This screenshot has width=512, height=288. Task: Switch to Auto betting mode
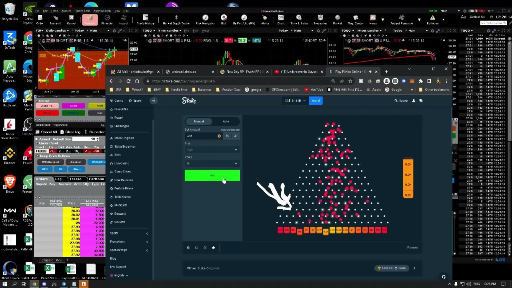click(x=226, y=121)
